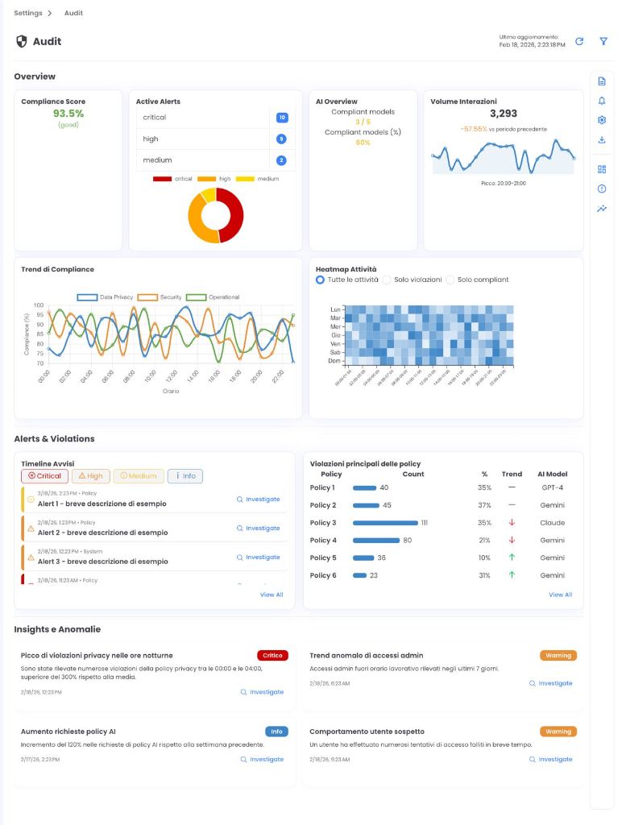Click the breadcrumb chevron after Settings
Viewport: 622px width, 825px height.
pyautogui.click(x=50, y=13)
